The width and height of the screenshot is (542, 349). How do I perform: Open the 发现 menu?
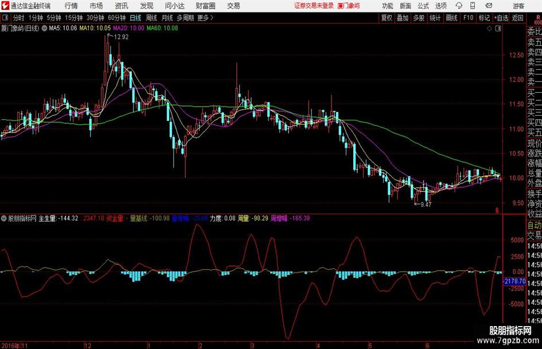click(147, 6)
